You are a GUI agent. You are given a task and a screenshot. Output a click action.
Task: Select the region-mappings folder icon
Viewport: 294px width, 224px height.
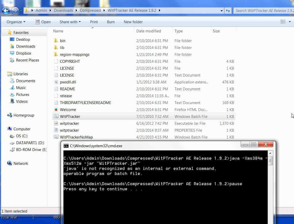(56, 54)
